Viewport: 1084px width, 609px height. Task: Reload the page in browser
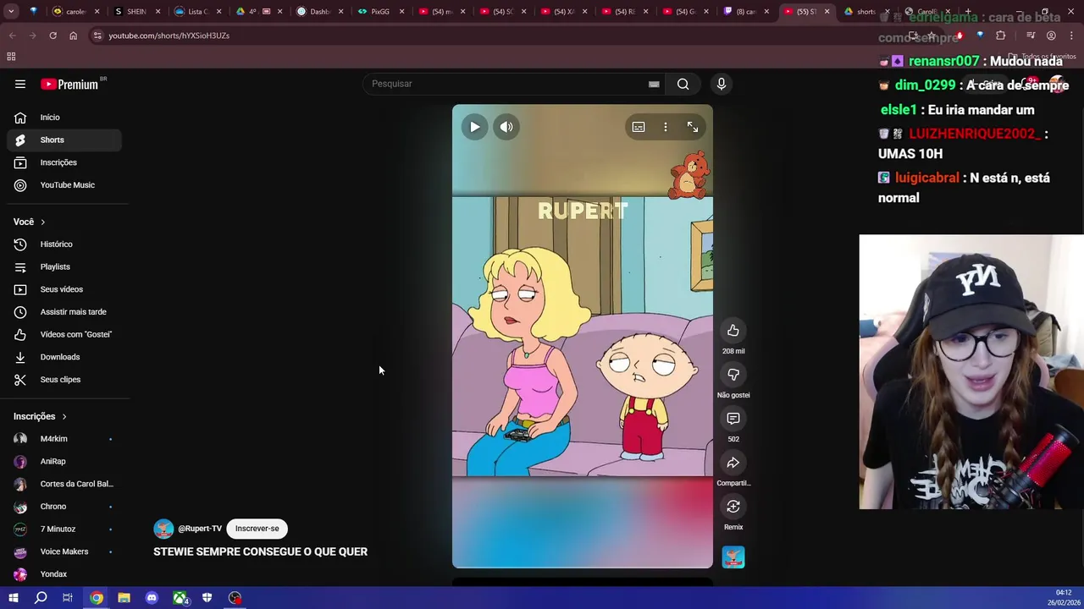tap(53, 36)
